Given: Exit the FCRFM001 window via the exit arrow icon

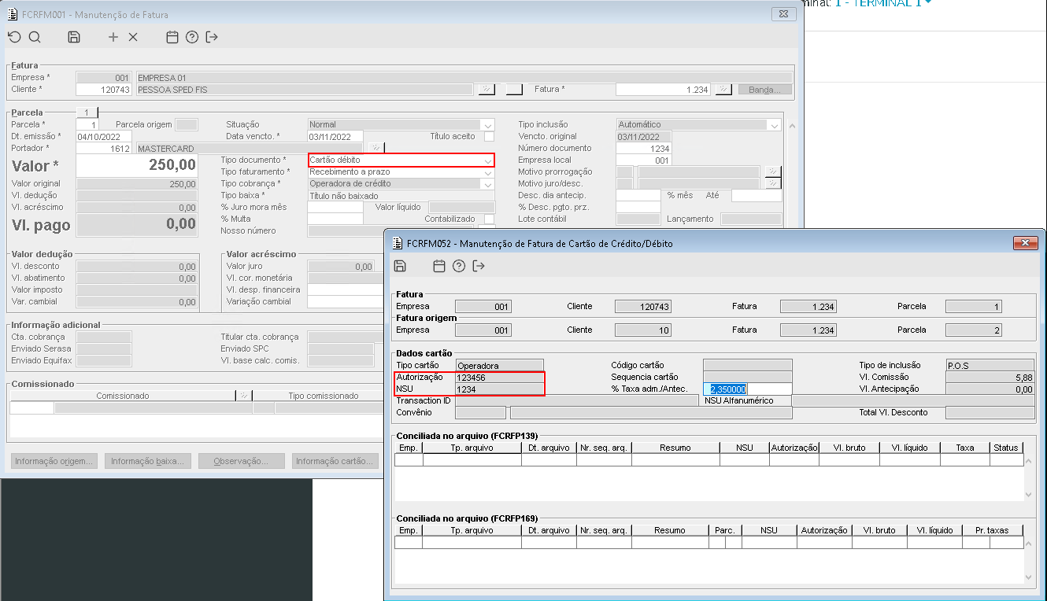Looking at the screenshot, I should point(212,37).
